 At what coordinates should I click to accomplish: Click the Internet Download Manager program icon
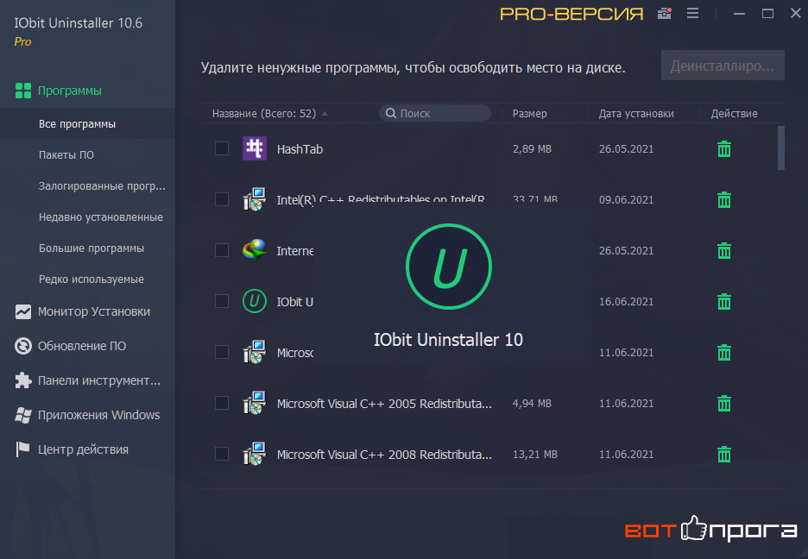click(255, 250)
